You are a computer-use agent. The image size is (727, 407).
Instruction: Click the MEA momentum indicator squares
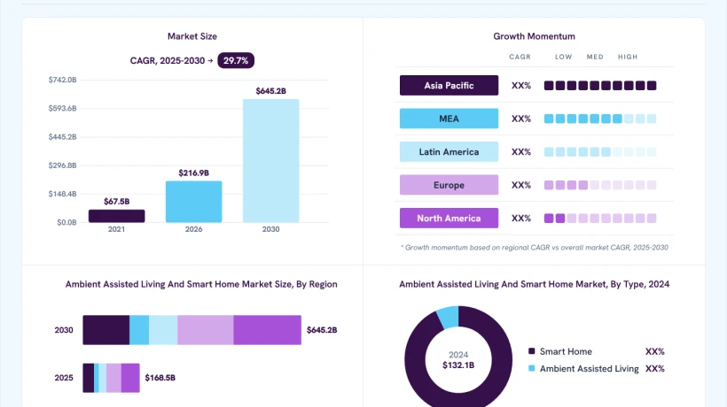(x=600, y=119)
